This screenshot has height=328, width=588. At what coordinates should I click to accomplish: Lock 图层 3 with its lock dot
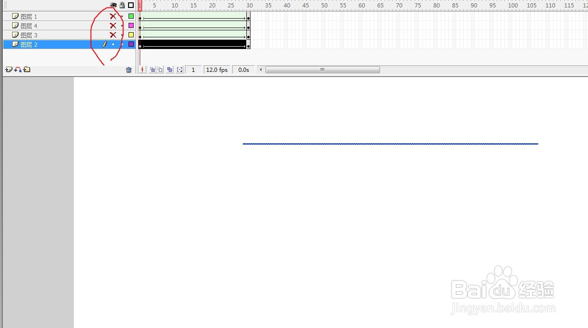122,35
